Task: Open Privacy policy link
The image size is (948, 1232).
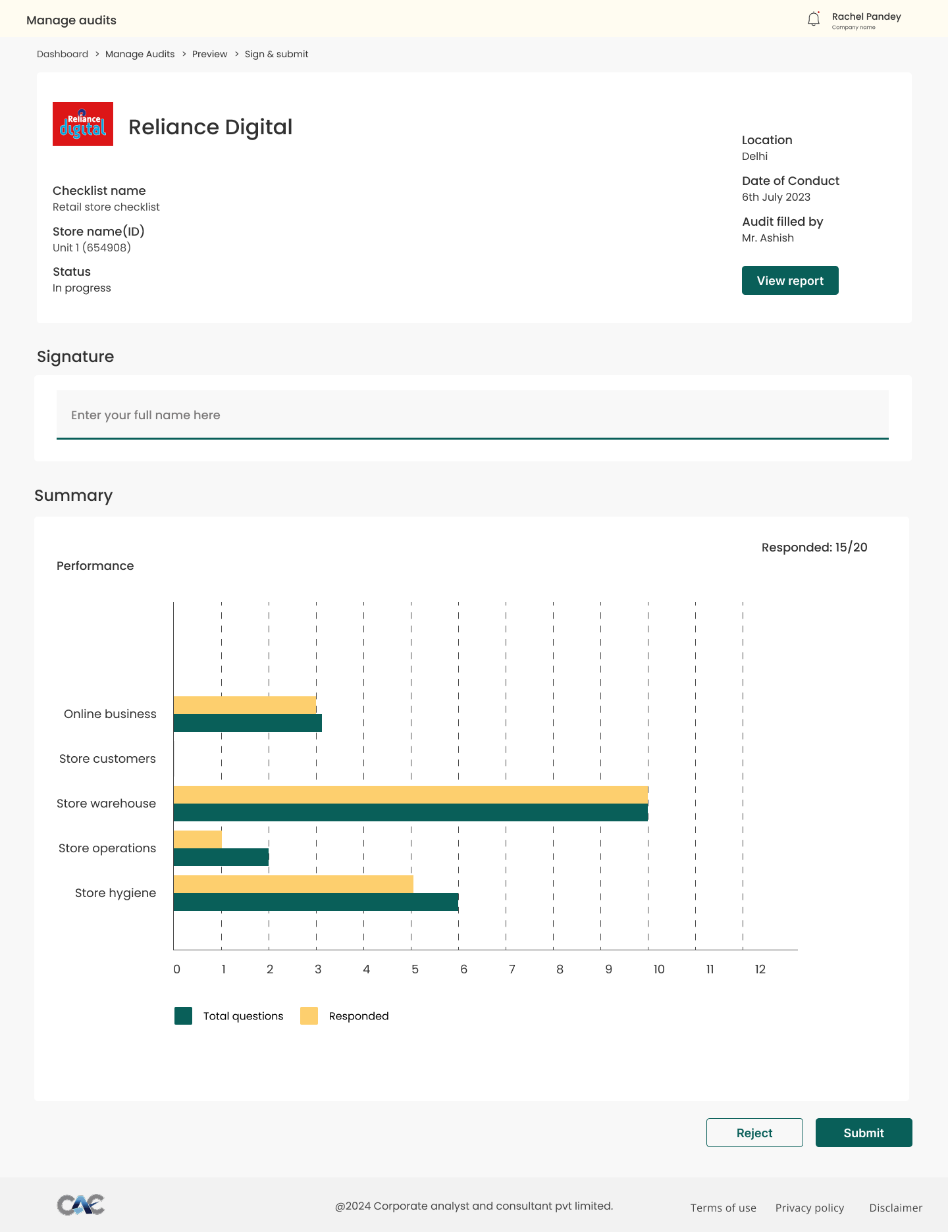Action: 809,1208
